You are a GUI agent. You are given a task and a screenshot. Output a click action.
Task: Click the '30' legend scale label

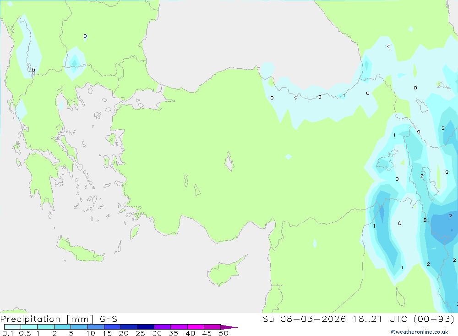(x=157, y=333)
